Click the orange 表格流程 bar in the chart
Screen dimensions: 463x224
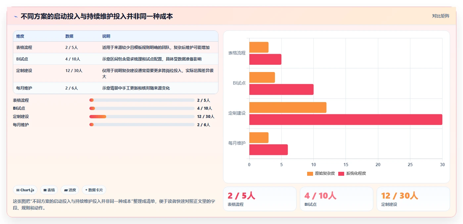coord(259,47)
